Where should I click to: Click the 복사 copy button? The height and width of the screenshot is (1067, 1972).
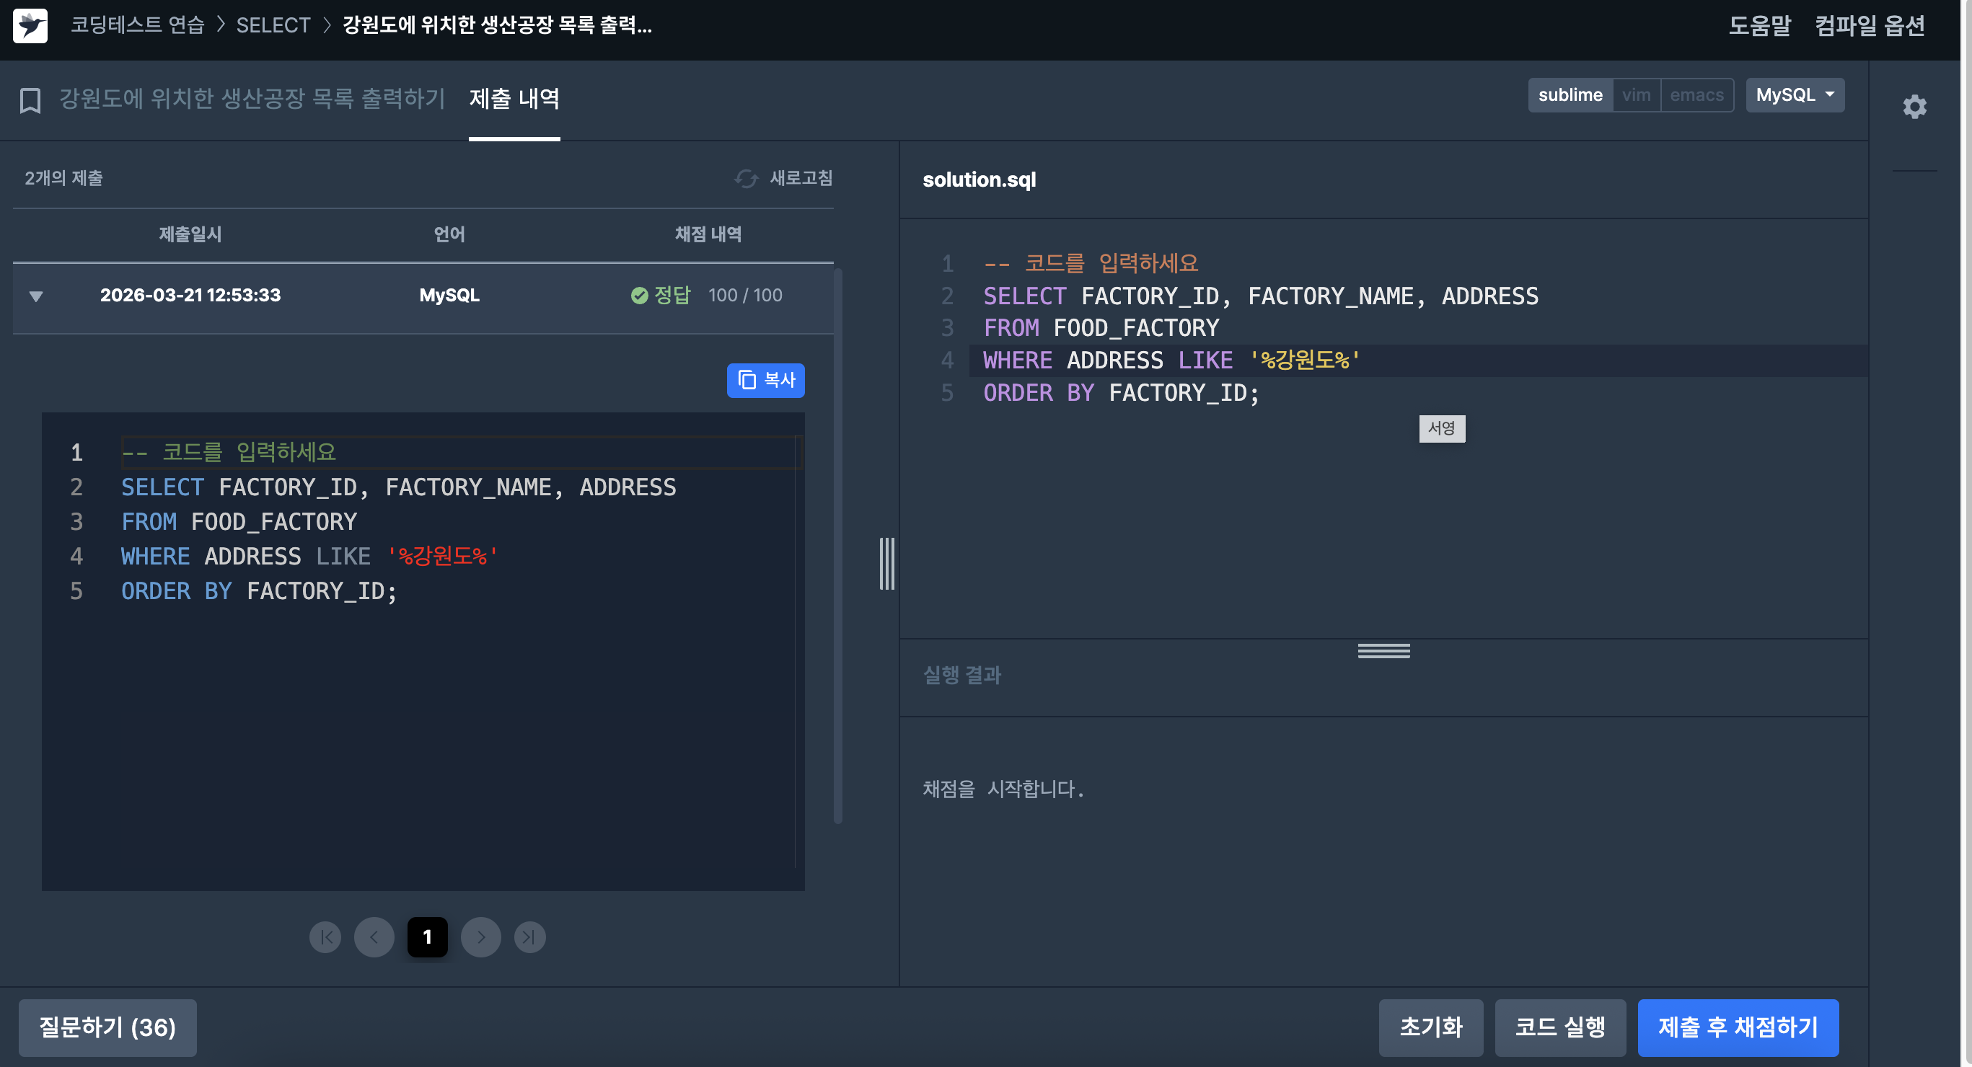765,380
